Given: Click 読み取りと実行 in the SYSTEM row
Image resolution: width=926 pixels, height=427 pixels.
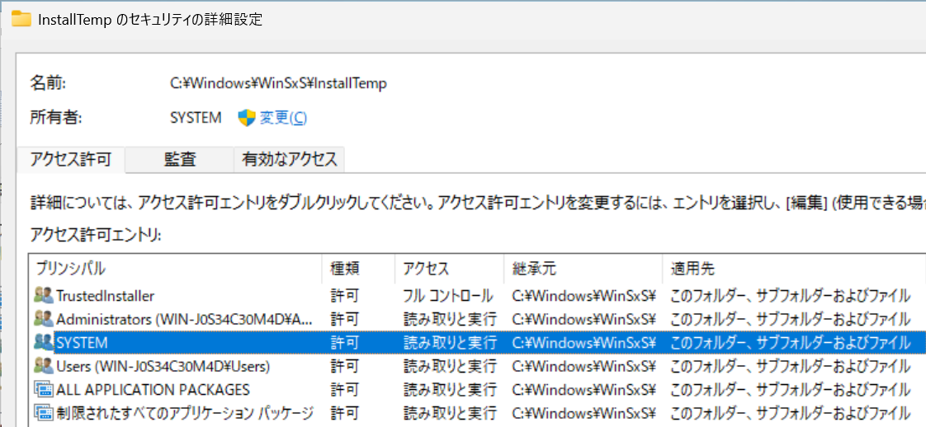Looking at the screenshot, I should 450,343.
